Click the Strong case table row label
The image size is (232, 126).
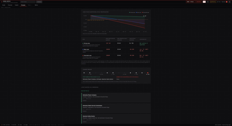point(86,43)
